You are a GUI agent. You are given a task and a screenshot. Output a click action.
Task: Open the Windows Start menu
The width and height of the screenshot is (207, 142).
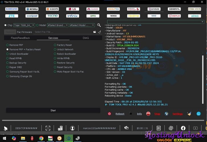(4, 138)
